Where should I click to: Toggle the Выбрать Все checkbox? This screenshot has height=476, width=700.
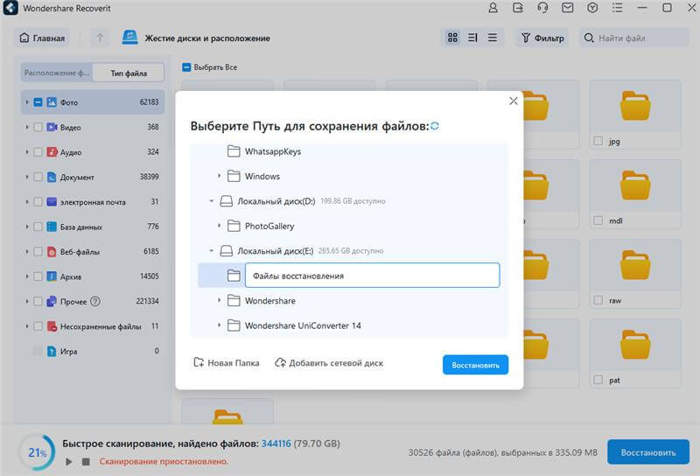186,67
